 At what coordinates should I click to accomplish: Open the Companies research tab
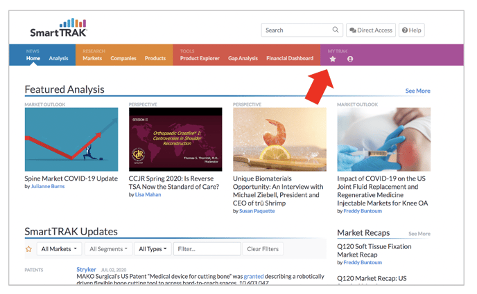pyautogui.click(x=123, y=58)
